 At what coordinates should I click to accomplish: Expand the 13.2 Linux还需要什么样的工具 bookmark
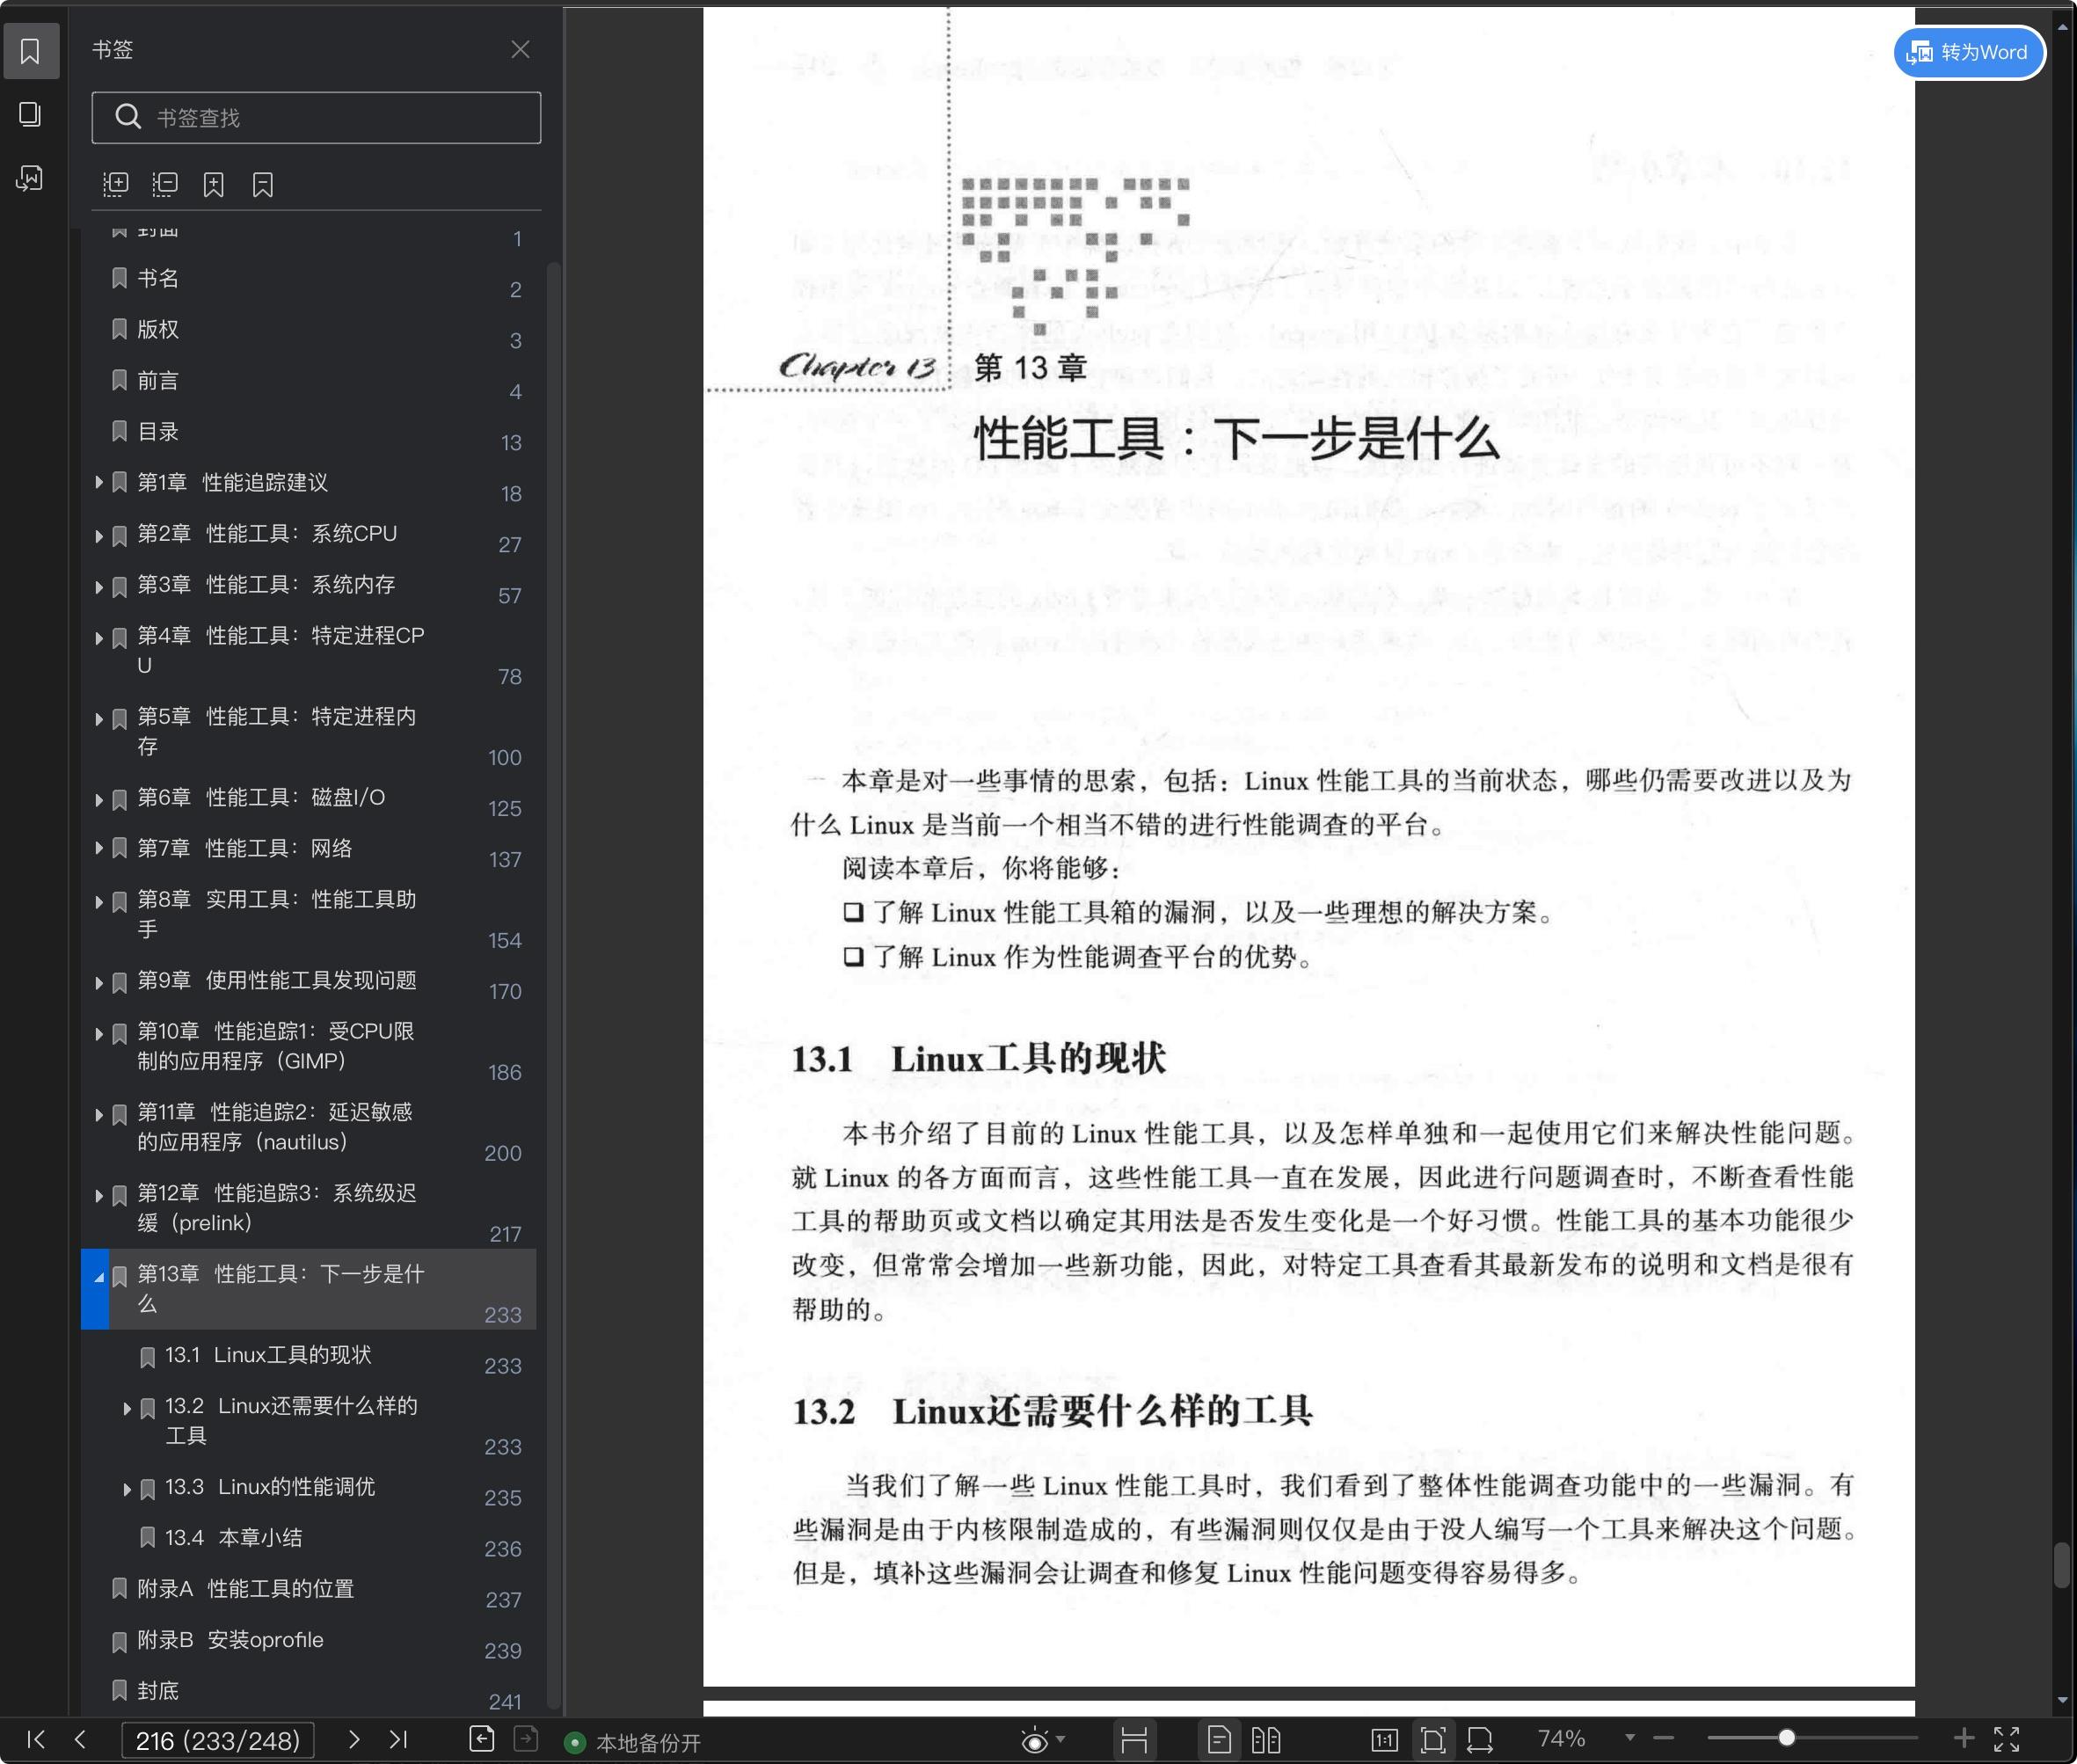pos(127,1409)
